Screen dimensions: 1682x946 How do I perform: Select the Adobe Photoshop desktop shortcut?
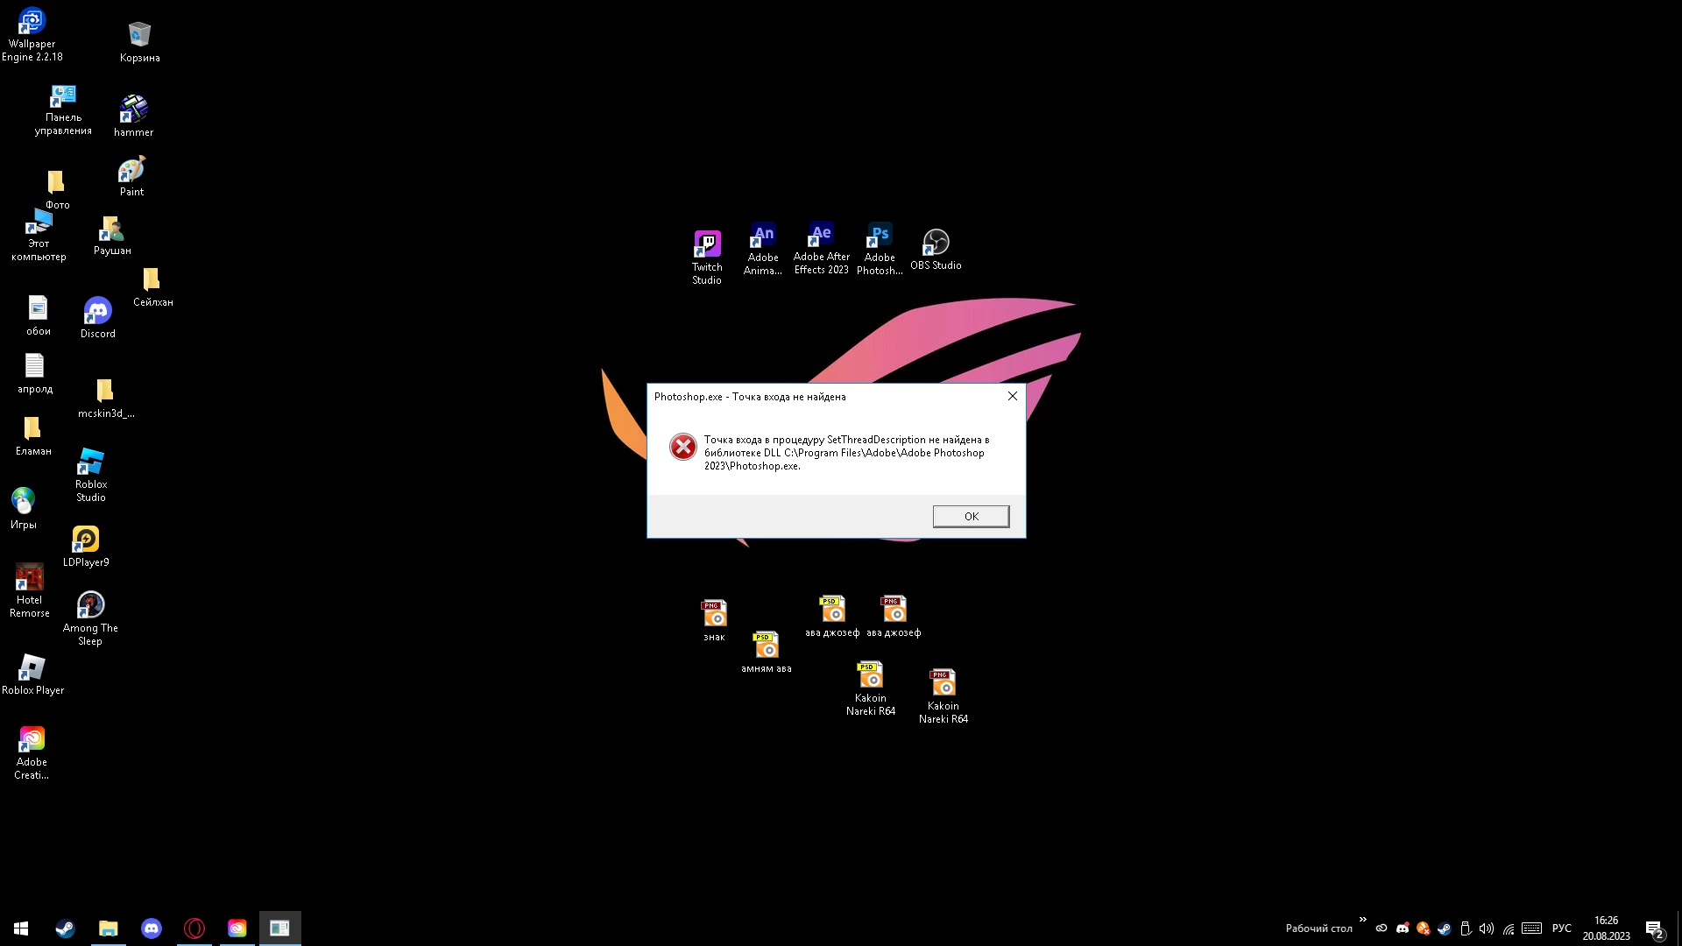(880, 250)
